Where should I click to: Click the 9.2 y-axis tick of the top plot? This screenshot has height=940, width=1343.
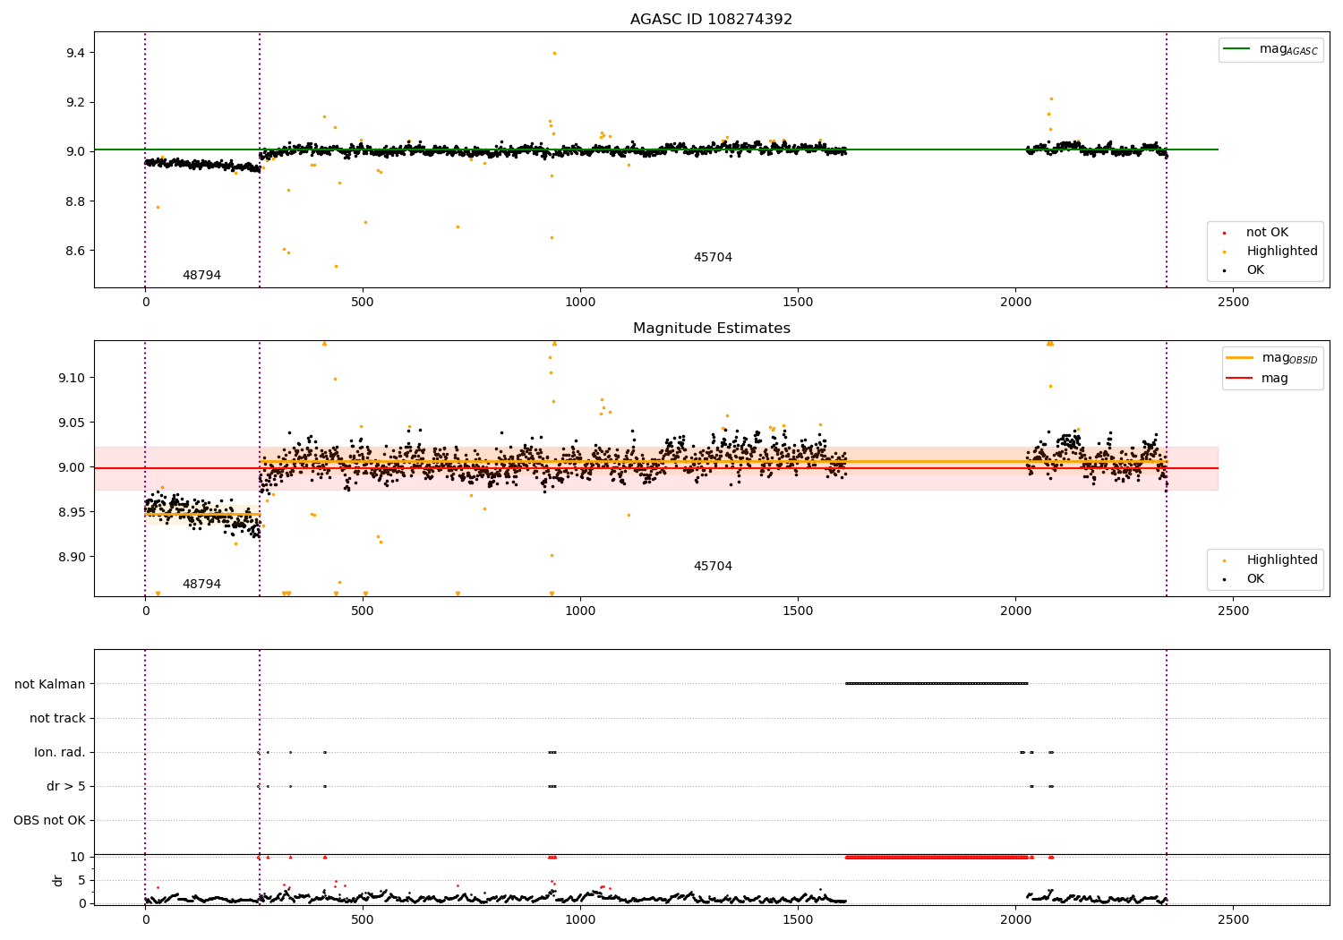tap(75, 103)
